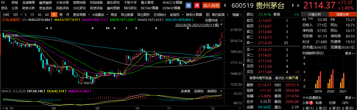
Task: Switch to the 月 monthly period
Action: [68, 15]
